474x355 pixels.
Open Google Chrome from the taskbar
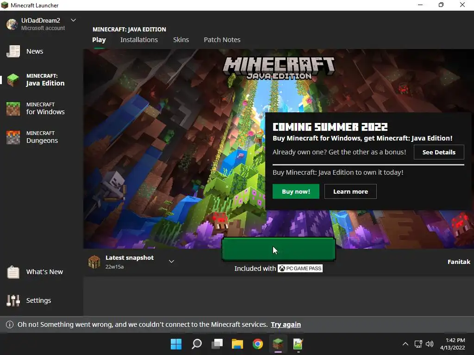click(257, 344)
